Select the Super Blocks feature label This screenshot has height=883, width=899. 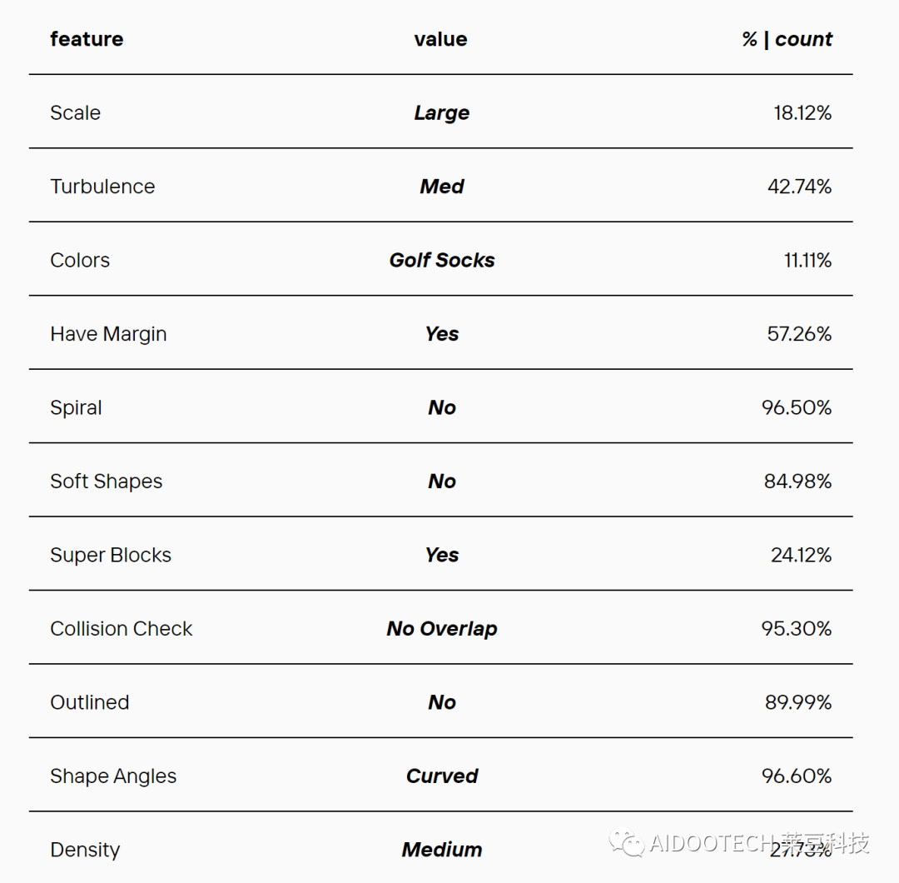pyautogui.click(x=111, y=556)
